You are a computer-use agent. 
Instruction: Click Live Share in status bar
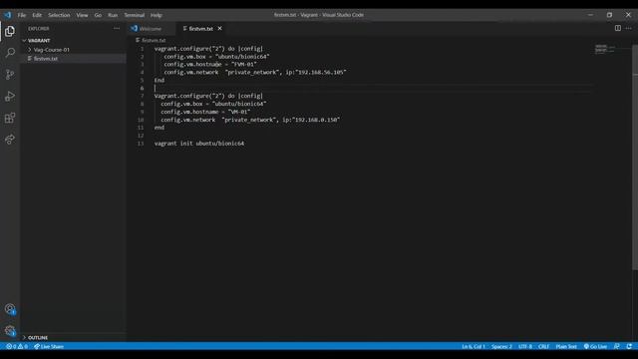pos(49,346)
